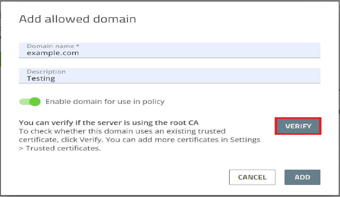
Task: Click the Testing text in description field
Action: point(41,78)
